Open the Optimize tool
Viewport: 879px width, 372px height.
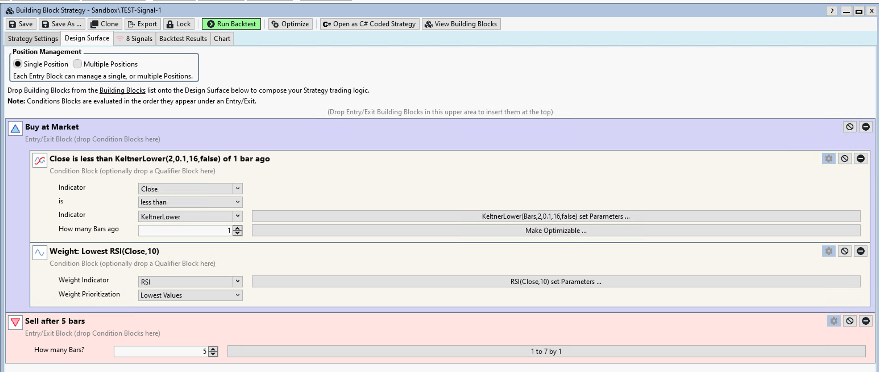[x=290, y=24]
